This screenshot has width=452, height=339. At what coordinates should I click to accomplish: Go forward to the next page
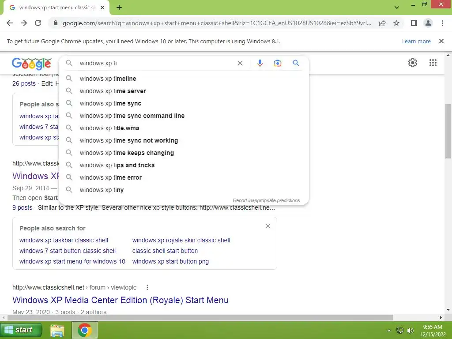tap(24, 23)
